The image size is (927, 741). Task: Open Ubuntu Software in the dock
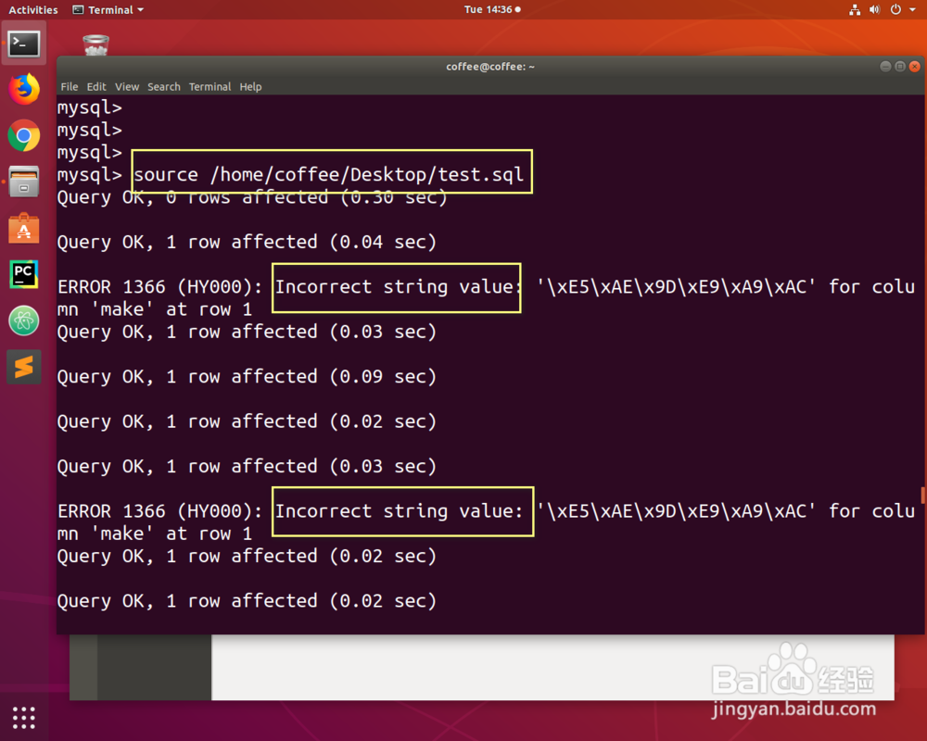(x=24, y=228)
